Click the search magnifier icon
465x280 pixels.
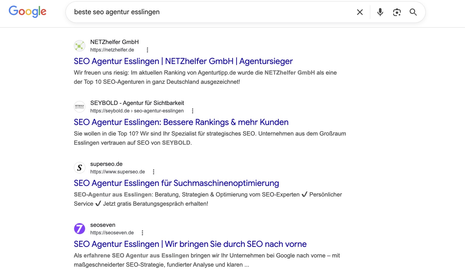[413, 12]
